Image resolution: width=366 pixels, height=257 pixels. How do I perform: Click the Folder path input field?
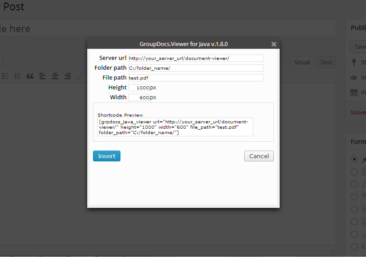tap(196, 68)
